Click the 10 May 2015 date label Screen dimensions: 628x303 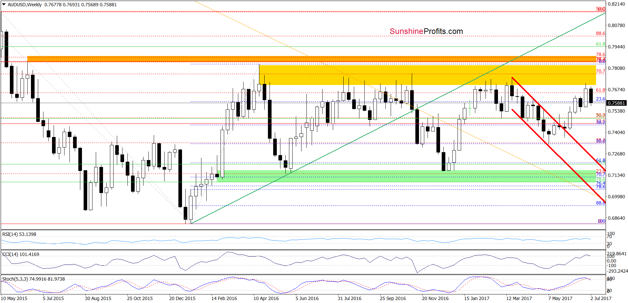pyautogui.click(x=14, y=298)
